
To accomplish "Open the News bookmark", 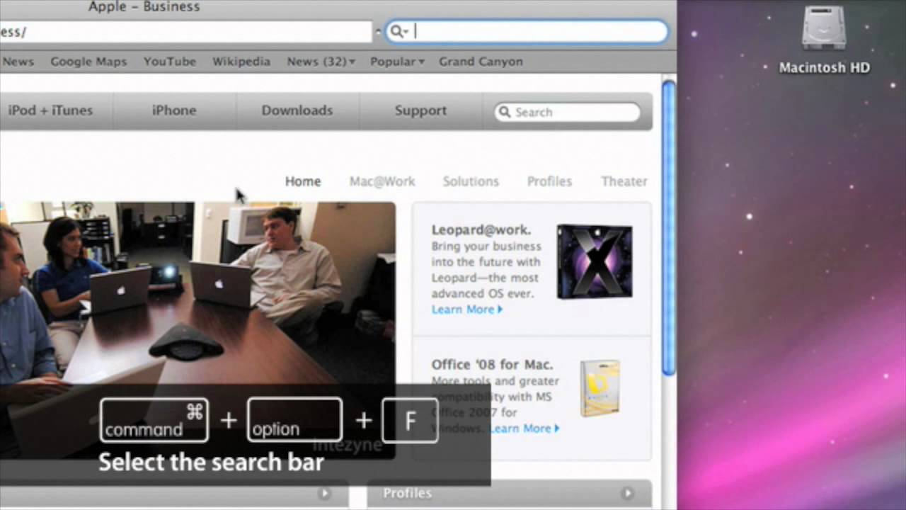I will tap(18, 62).
